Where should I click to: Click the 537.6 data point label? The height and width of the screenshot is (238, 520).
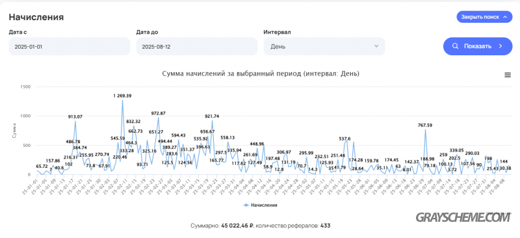[345, 139]
